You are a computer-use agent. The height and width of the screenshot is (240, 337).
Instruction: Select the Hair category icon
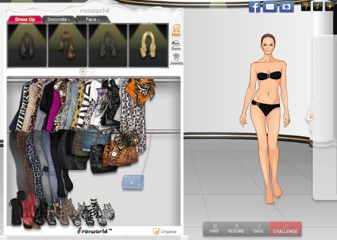[x=176, y=31]
